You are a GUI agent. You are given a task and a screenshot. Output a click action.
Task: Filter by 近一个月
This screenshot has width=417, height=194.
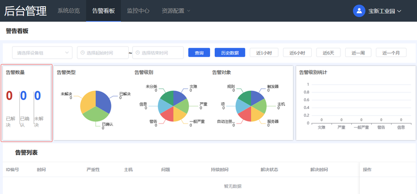(391, 53)
